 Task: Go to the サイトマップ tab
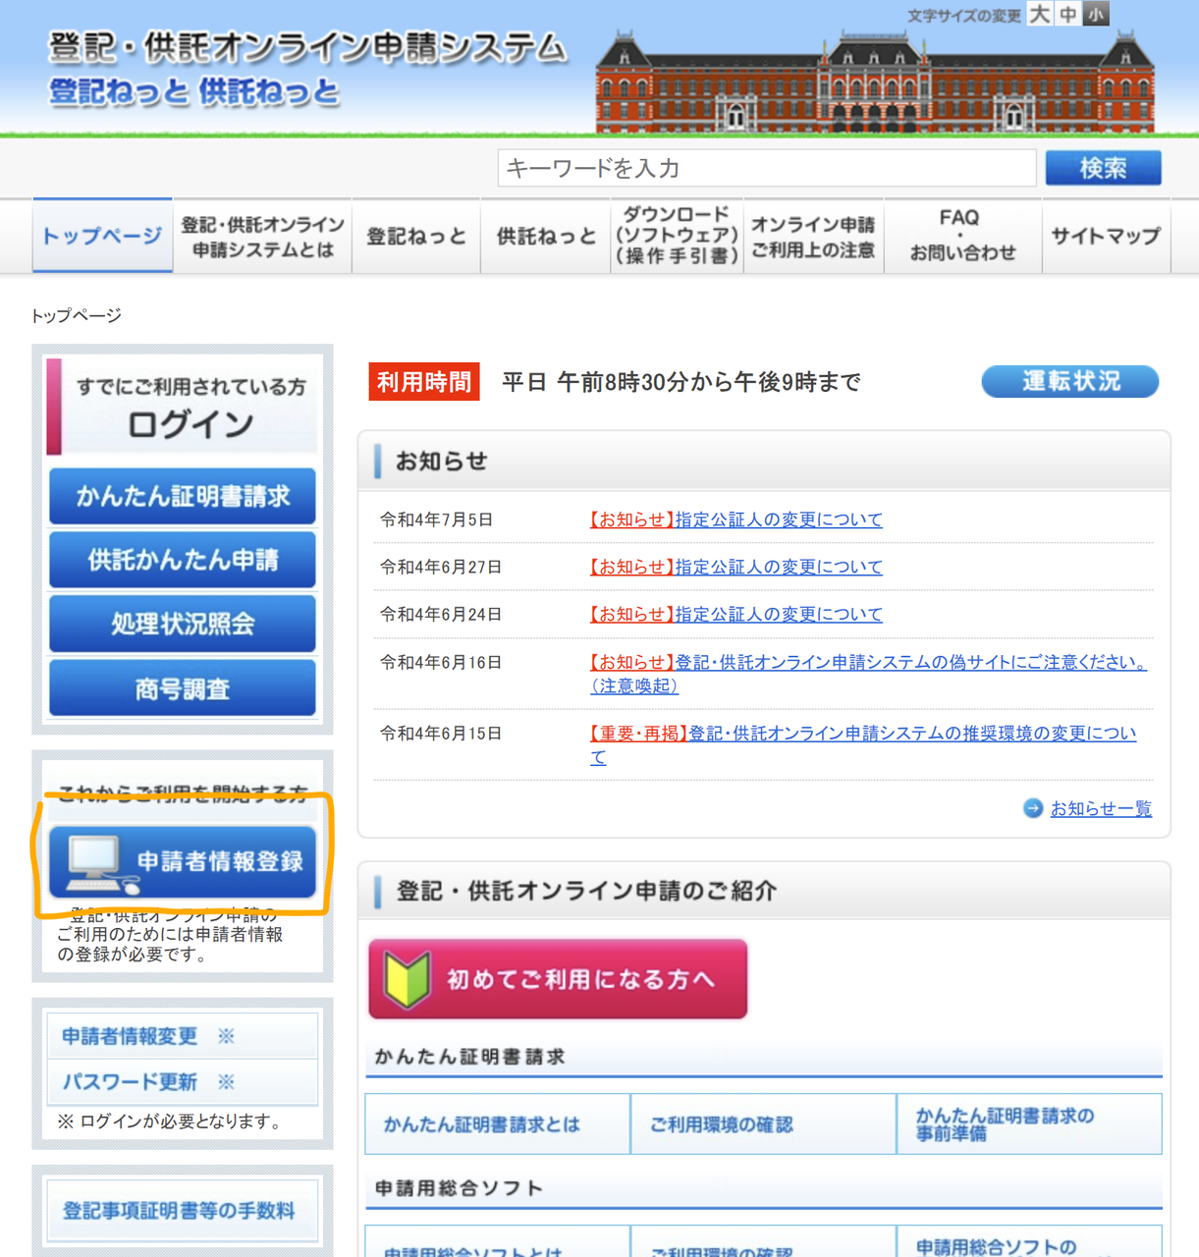pos(1105,237)
